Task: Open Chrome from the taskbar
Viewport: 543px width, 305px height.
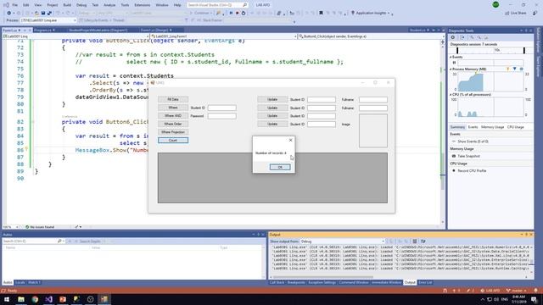Action: tap(35, 299)
